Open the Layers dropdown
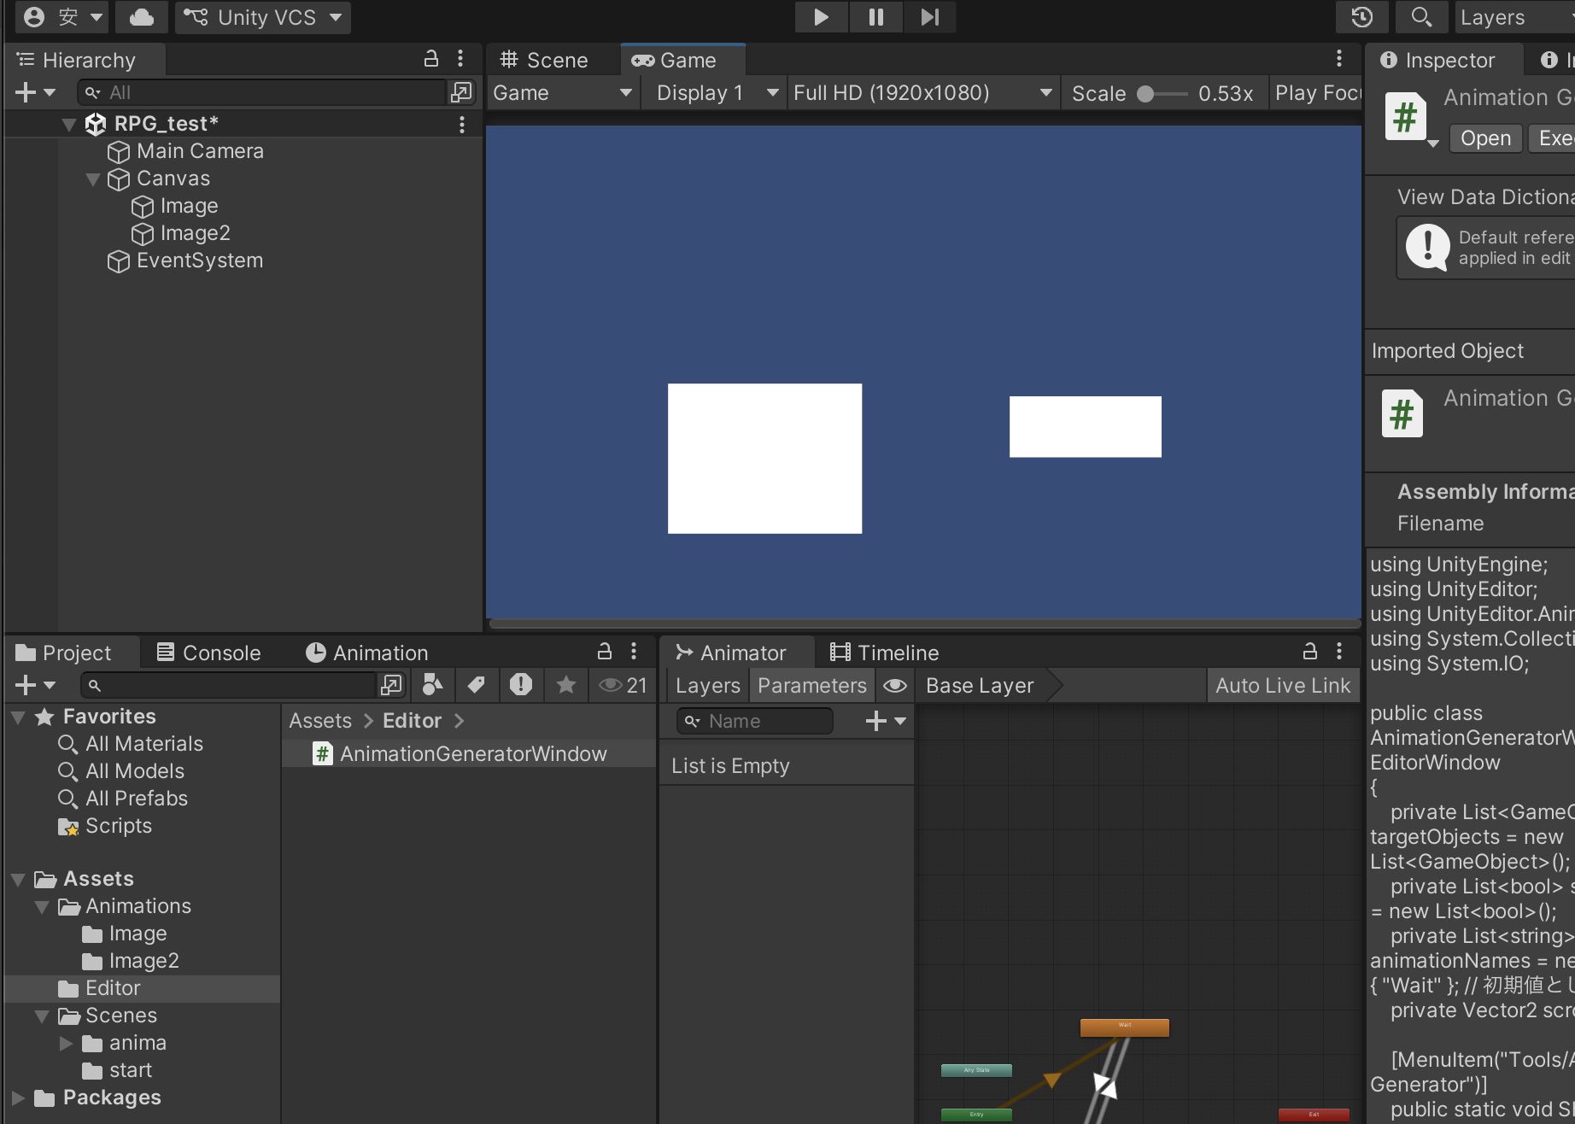1575x1124 pixels. pyautogui.click(x=1514, y=17)
